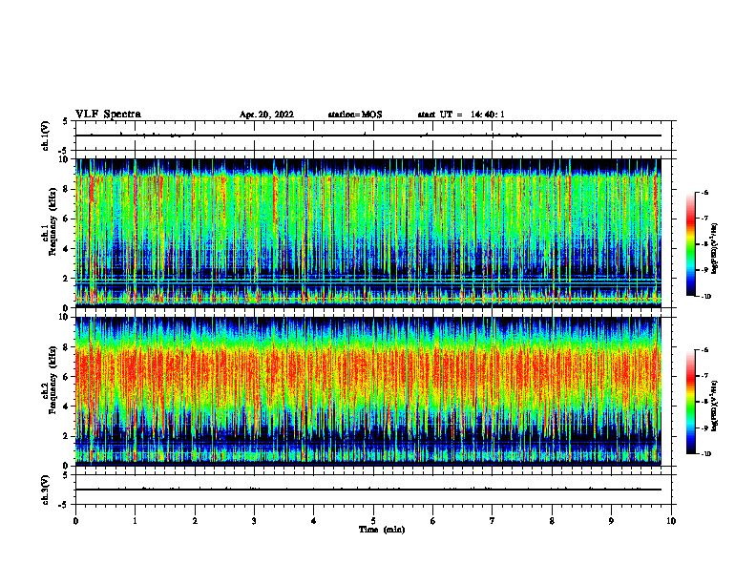Click the "ch.3(V)" waveform axis label
The height and width of the screenshot is (584, 756).
click(45, 490)
